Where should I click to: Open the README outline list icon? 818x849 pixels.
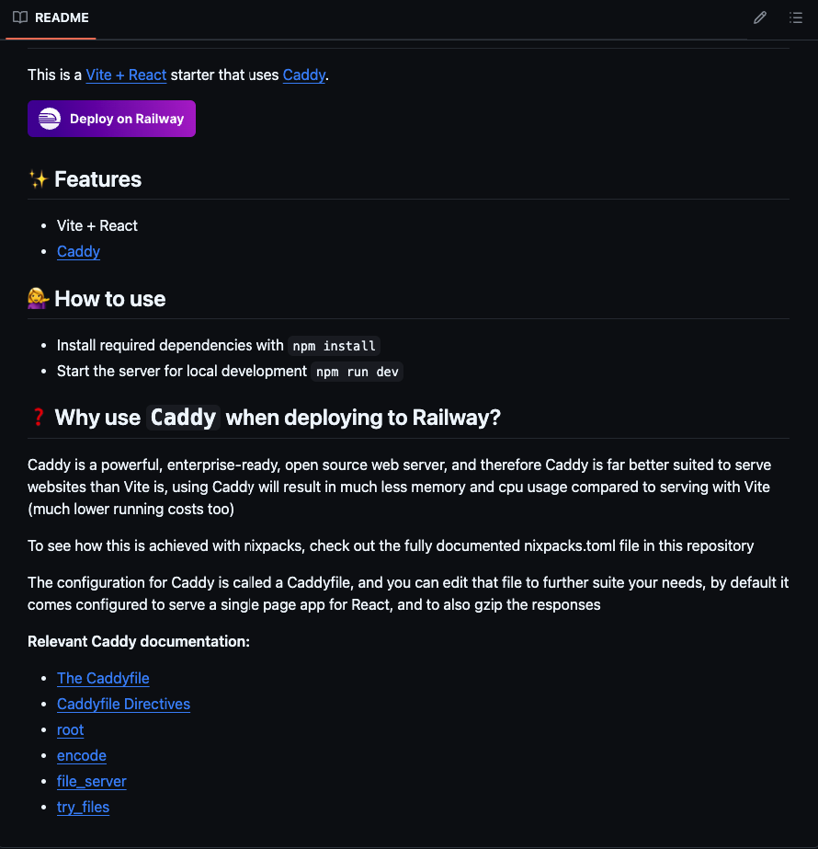pos(795,17)
